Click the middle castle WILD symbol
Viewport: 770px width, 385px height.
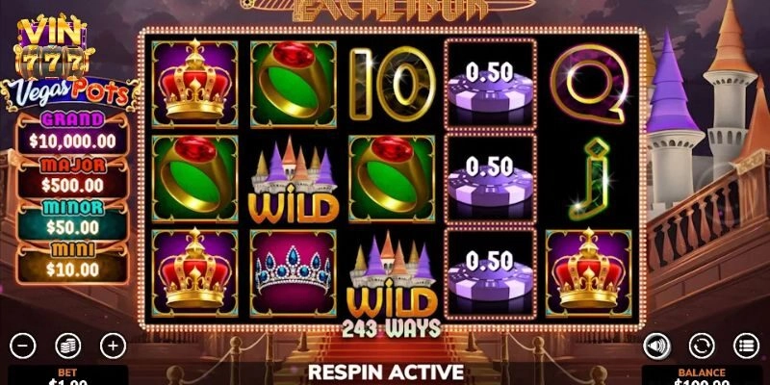click(x=294, y=179)
